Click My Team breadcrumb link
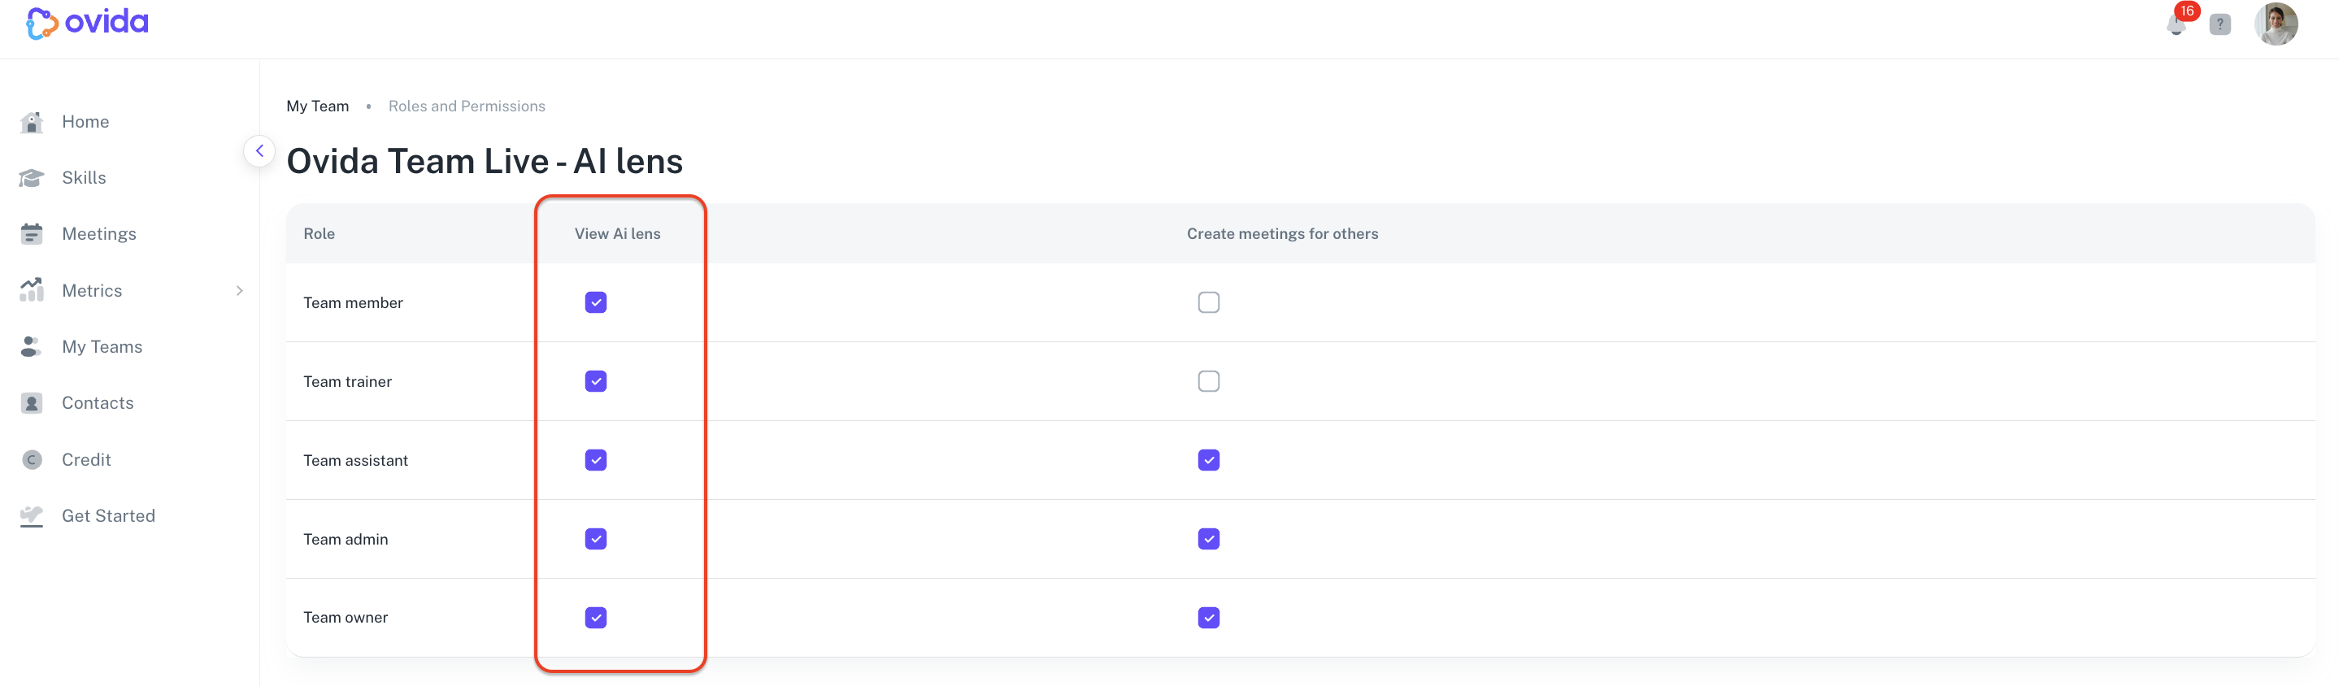The image size is (2339, 686). 318,106
